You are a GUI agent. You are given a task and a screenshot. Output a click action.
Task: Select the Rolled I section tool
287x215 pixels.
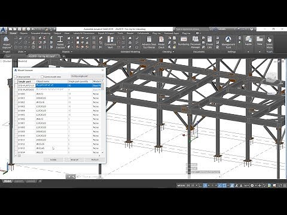(60, 42)
